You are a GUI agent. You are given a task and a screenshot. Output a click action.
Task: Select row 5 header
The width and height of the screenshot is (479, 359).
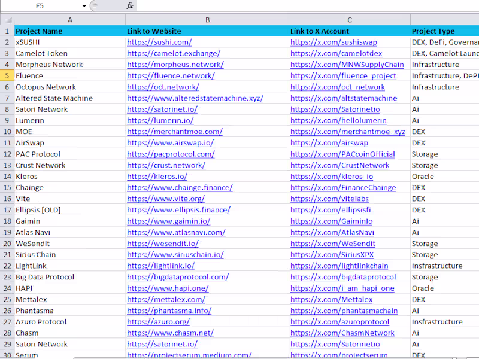(x=7, y=76)
